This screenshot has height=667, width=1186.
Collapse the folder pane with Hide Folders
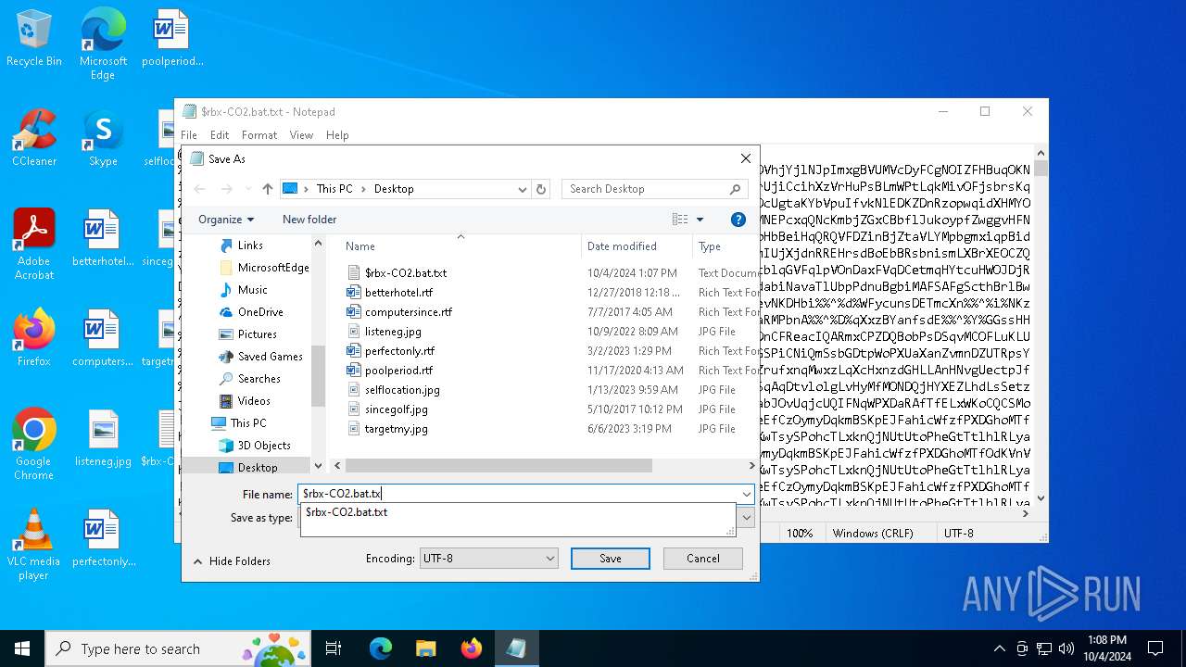pyautogui.click(x=232, y=560)
